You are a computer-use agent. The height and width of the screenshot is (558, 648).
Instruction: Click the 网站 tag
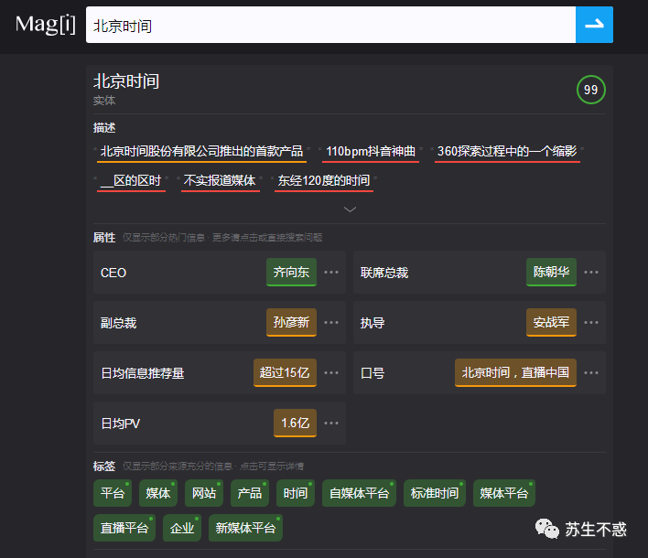[x=204, y=493]
